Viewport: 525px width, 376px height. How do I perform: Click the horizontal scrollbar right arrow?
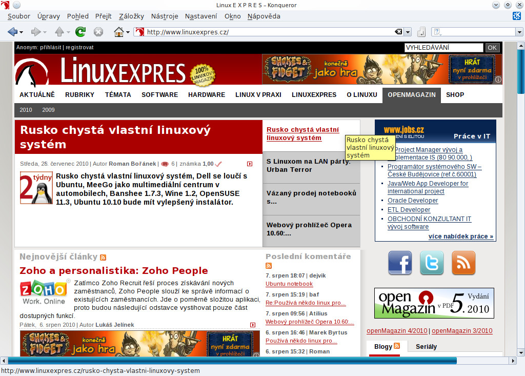pos(513,361)
